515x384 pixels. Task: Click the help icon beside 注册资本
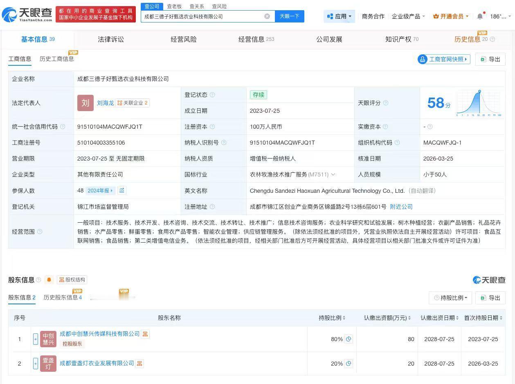(x=212, y=127)
